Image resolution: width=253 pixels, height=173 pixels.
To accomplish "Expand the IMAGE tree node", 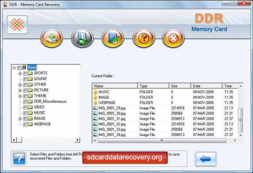I will (20, 119).
